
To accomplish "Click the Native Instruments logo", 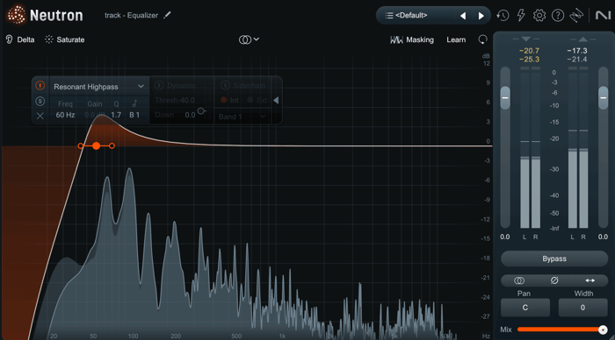I will [604, 15].
